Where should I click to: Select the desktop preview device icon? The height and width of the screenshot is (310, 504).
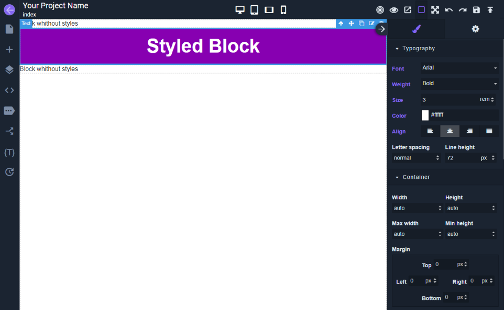click(240, 9)
